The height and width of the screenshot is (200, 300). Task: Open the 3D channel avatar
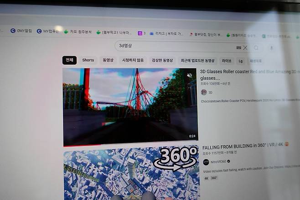(204, 92)
